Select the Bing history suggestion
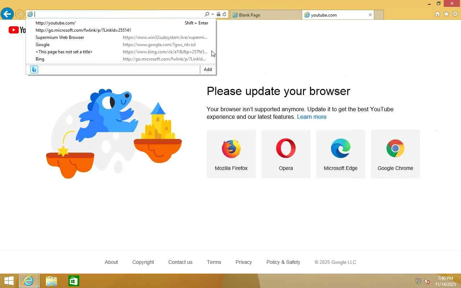Screen dimensions: 461x288 coord(121,59)
